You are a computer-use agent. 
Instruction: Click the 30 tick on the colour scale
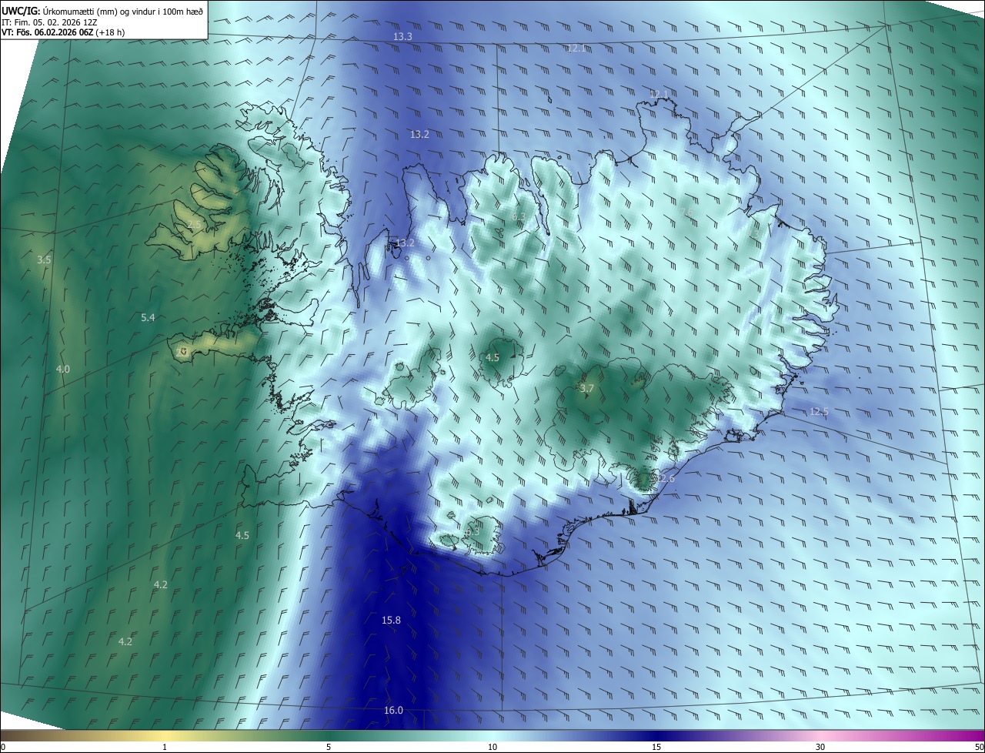820,748
